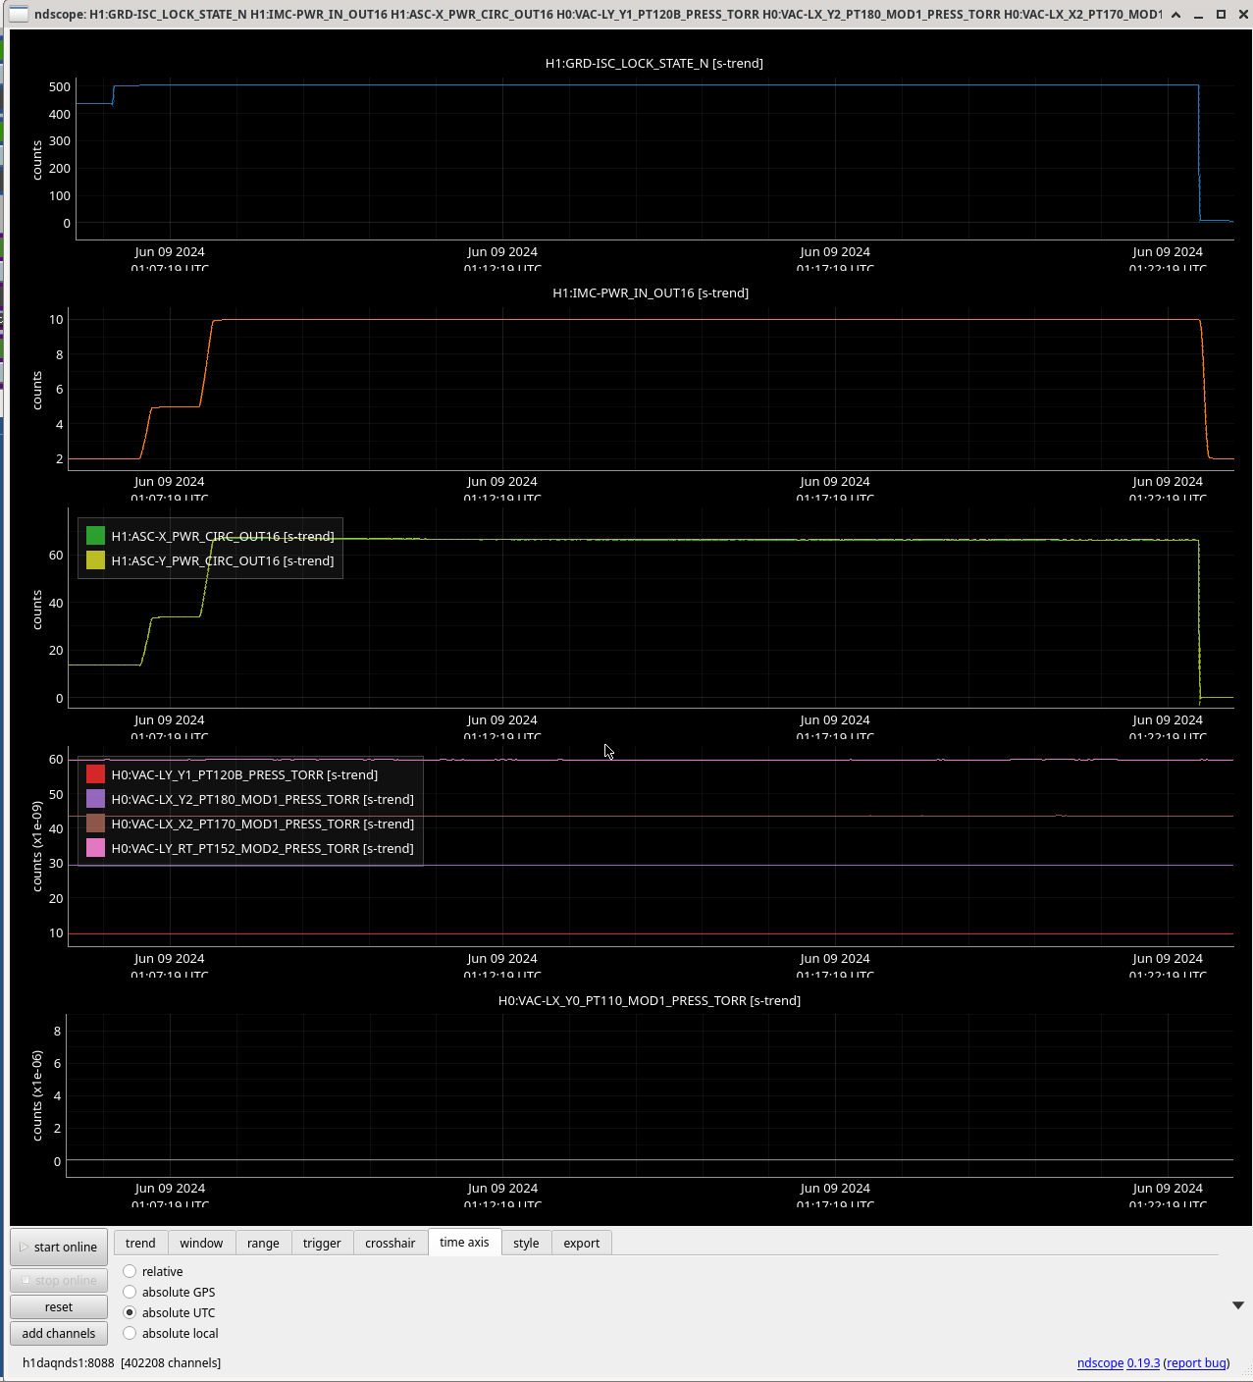Click the H1:IMC-PWR_IN_OUT16 plot title
The height and width of the screenshot is (1382, 1253).
click(x=651, y=292)
